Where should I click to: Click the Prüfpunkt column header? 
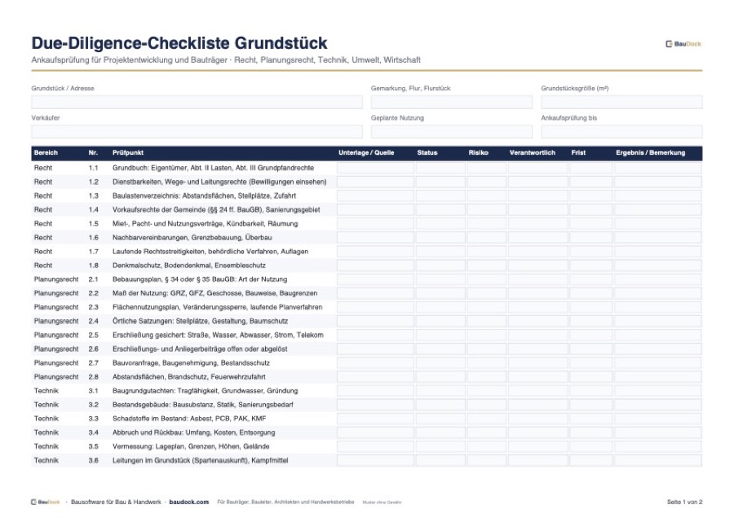point(128,153)
